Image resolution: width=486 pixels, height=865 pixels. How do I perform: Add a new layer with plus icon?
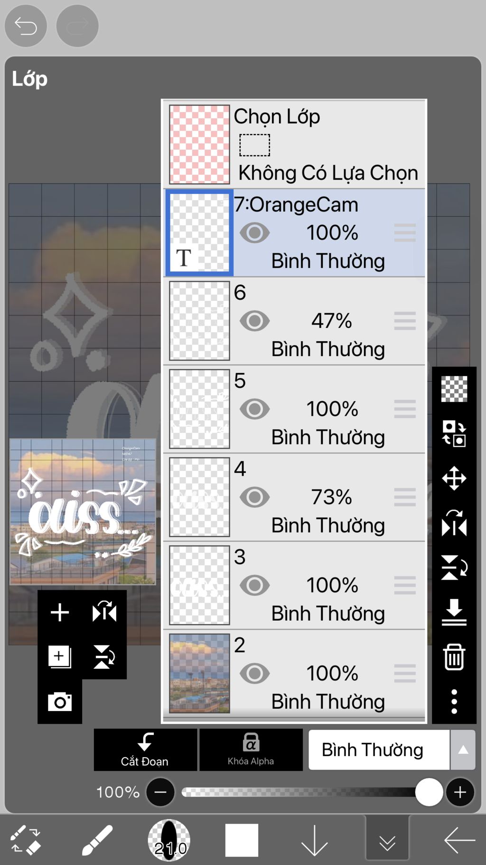(x=60, y=612)
